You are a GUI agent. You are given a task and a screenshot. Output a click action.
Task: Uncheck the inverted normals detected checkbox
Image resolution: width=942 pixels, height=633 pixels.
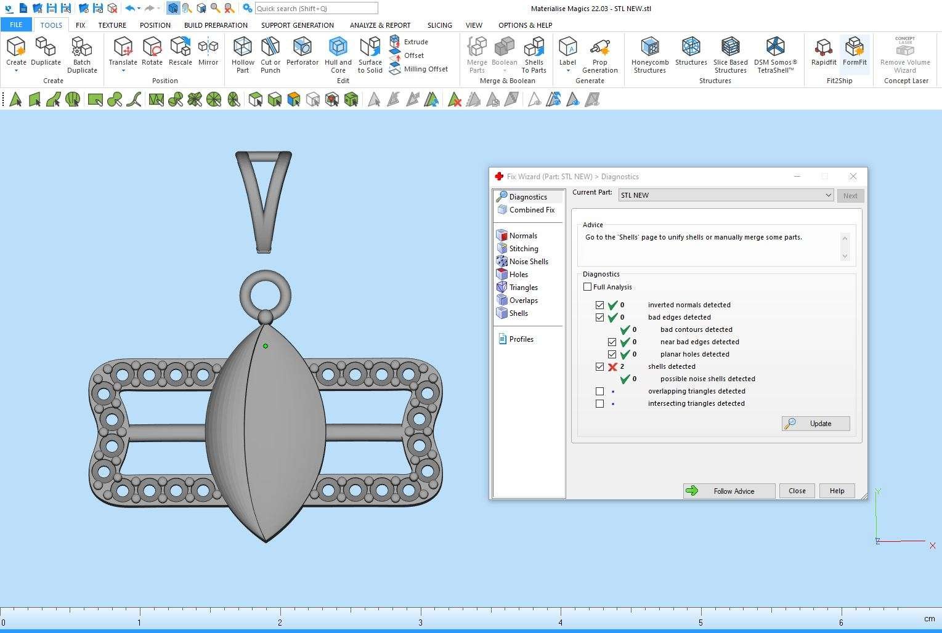click(599, 305)
